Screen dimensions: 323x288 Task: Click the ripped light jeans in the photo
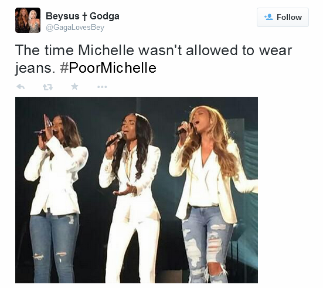pyautogui.click(x=207, y=244)
